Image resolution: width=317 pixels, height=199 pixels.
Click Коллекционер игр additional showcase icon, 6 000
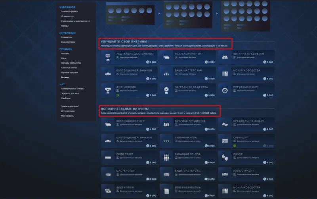click(108, 124)
